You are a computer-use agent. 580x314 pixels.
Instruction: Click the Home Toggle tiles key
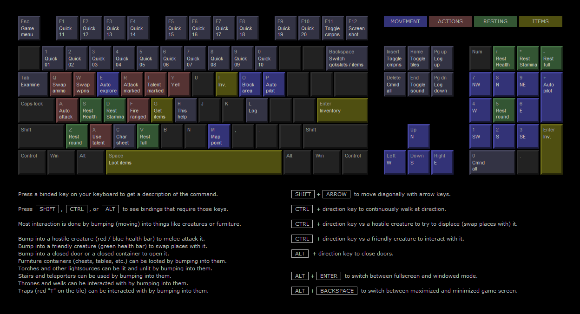point(418,59)
